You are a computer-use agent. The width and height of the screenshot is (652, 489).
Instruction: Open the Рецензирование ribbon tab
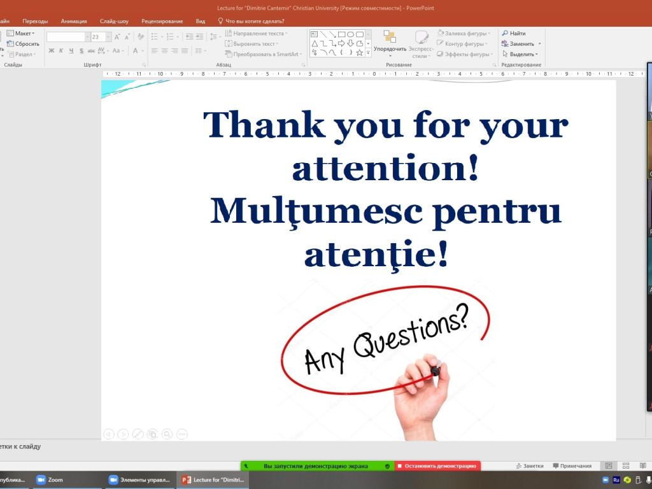[162, 21]
